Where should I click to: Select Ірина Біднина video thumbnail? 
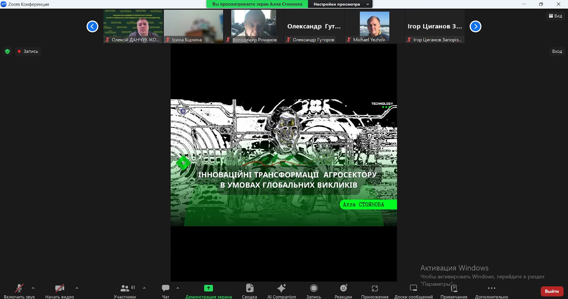[193, 27]
